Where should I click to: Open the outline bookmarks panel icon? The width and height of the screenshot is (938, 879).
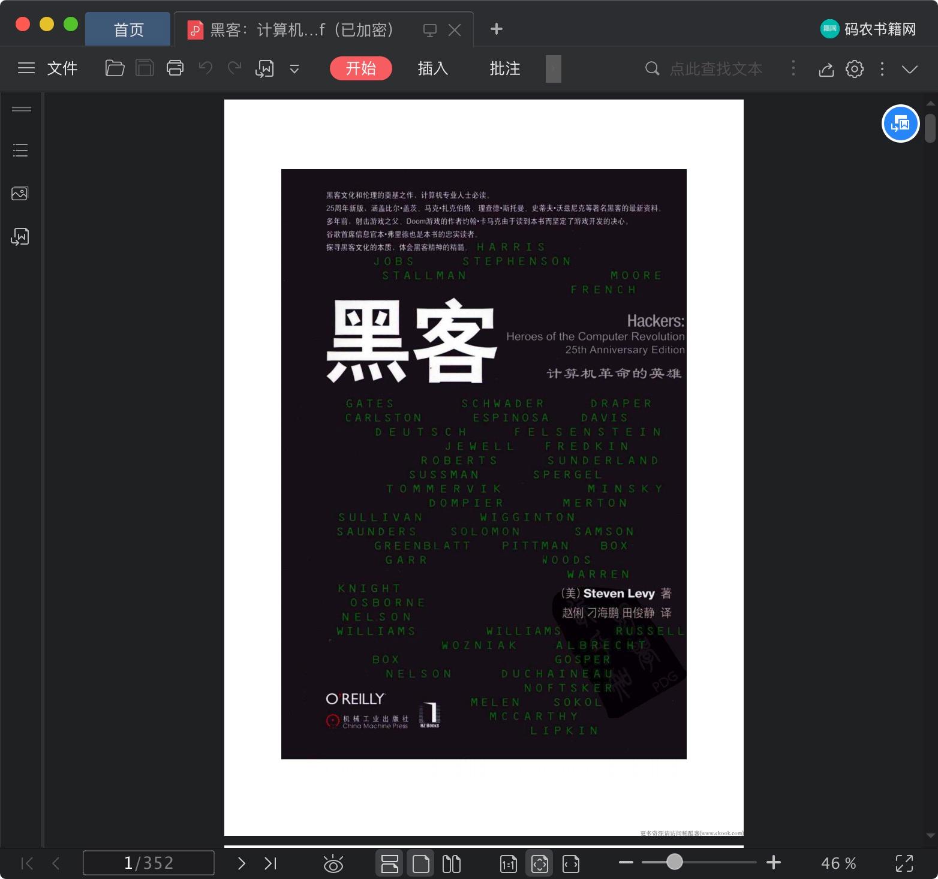(20, 150)
